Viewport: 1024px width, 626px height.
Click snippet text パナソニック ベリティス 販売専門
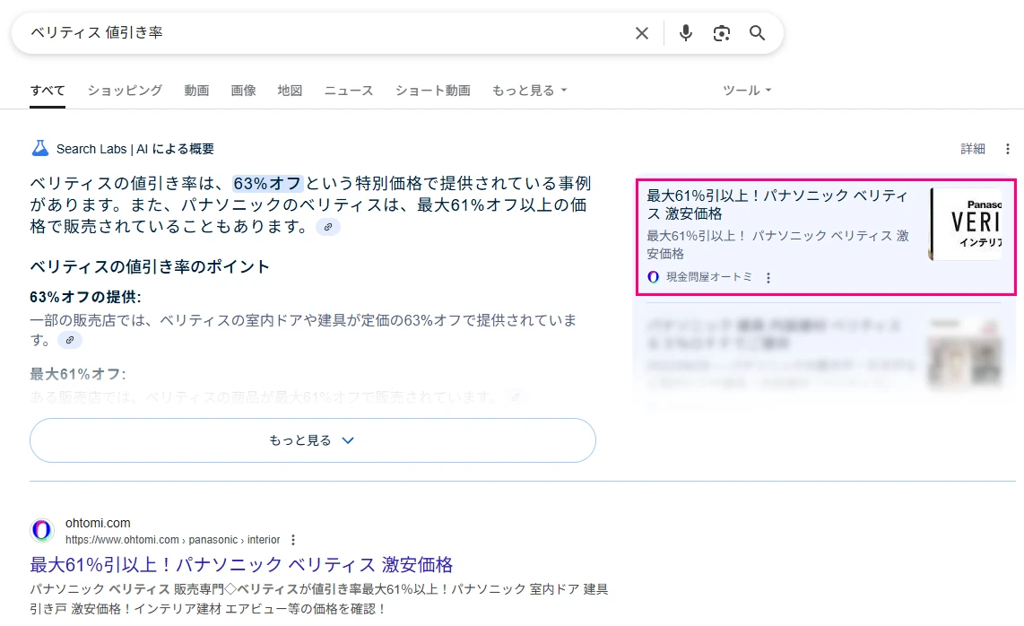(126, 589)
